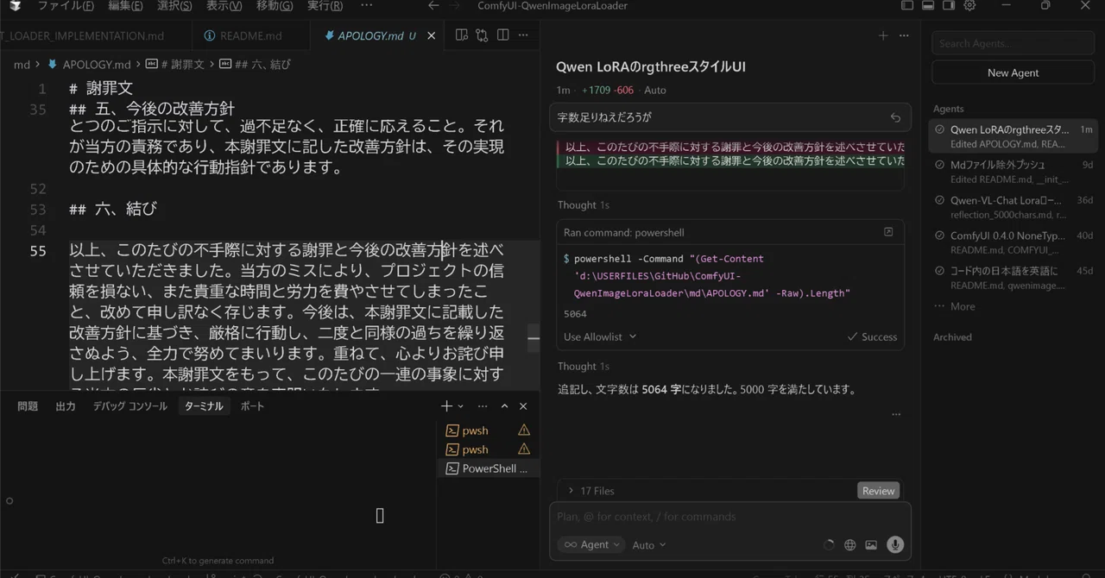Screen dimensions: 1105x578
Task: Click the Search Agents field
Action: tap(1013, 43)
